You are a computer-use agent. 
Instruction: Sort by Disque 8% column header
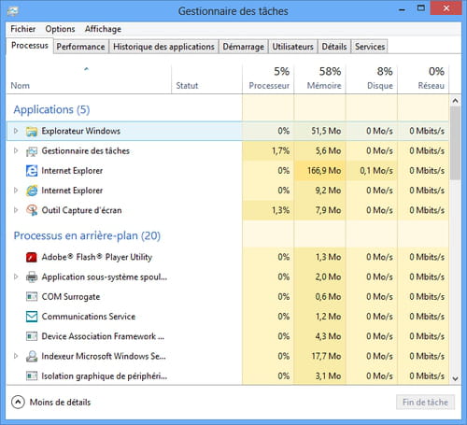pos(372,79)
